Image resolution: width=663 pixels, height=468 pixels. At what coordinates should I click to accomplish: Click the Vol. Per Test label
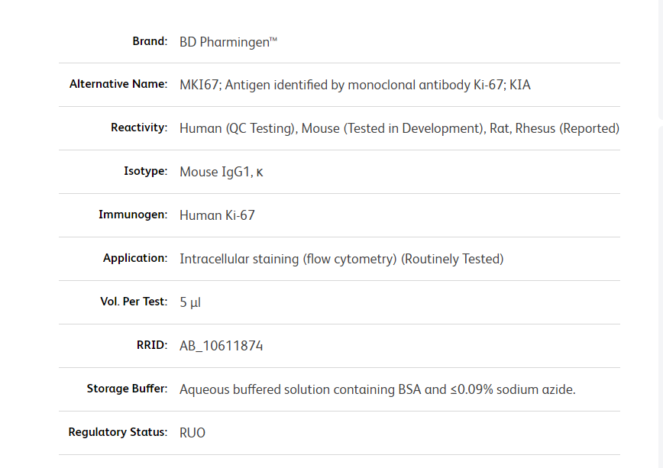pyautogui.click(x=134, y=302)
